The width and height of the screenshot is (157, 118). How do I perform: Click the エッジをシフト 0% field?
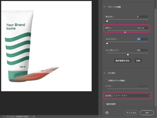point(142,50)
